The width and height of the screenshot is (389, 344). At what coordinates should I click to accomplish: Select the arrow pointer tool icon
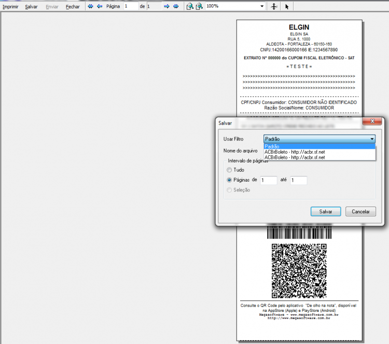(x=287, y=6)
